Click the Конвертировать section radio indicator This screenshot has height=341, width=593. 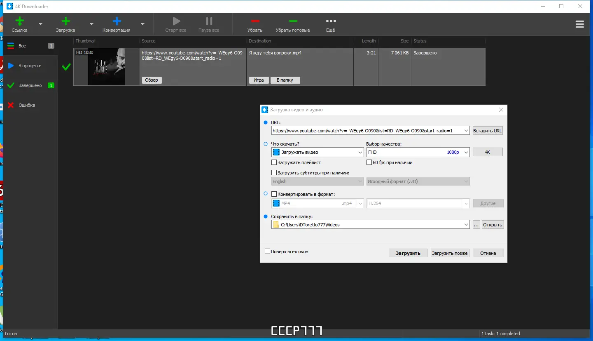[266, 193]
